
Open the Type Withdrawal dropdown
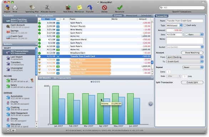click(174, 25)
